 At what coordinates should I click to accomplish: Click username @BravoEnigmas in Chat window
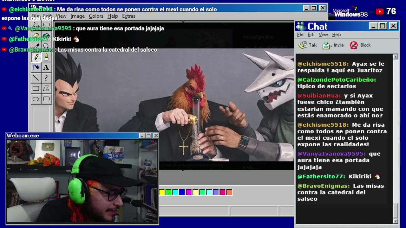324,186
